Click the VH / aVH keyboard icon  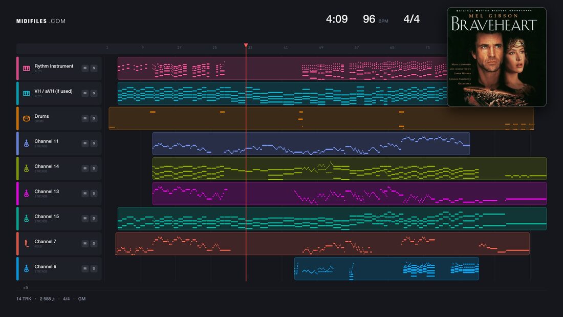(x=27, y=93)
